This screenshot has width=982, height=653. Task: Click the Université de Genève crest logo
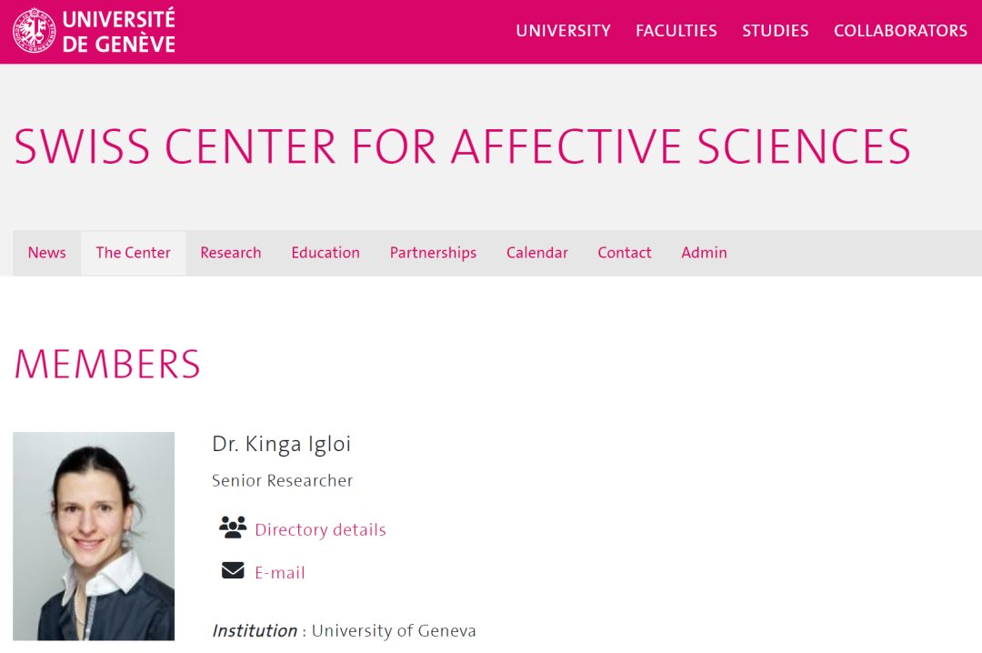(x=34, y=30)
